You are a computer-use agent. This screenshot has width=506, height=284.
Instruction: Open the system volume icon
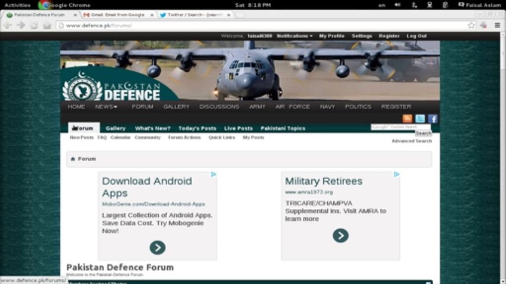(x=398, y=5)
